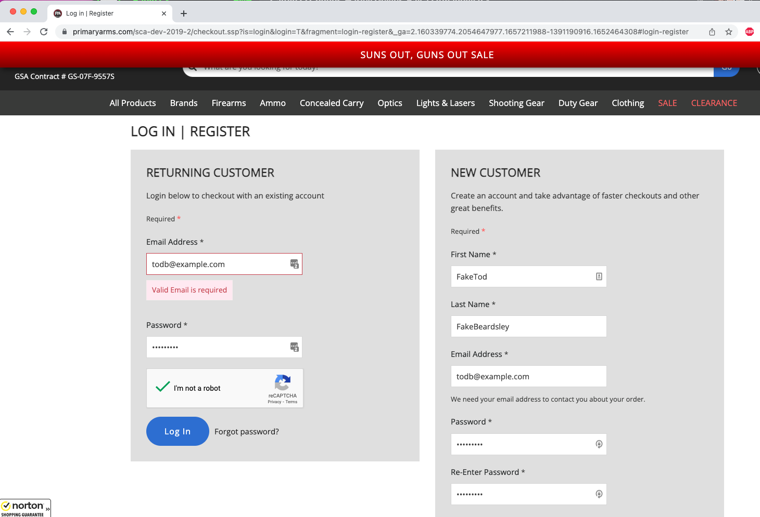Click the Forgot password? link

pyautogui.click(x=246, y=431)
